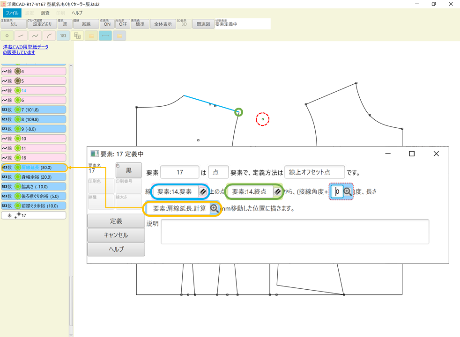The image size is (460, 337).
Task: Click the blue double-arrow toolbar icon
Action: point(105,36)
